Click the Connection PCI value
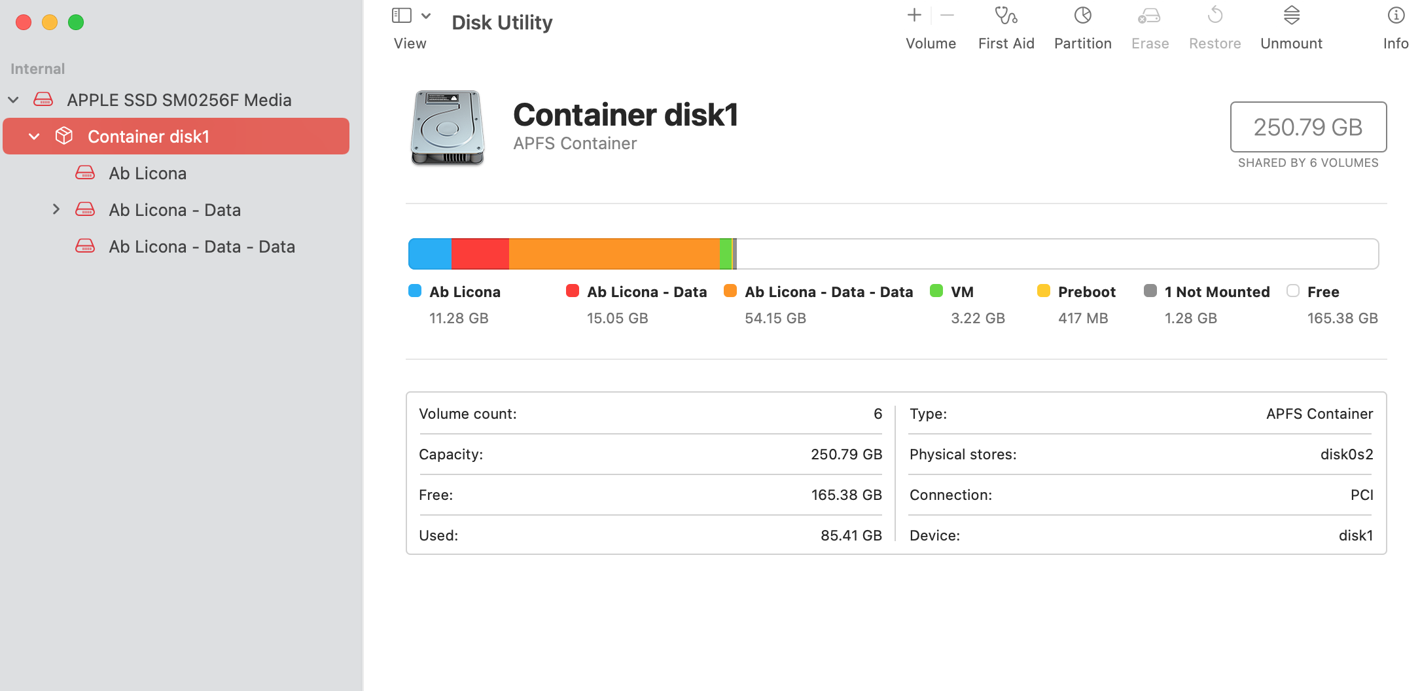The width and height of the screenshot is (1420, 691). point(1362,495)
